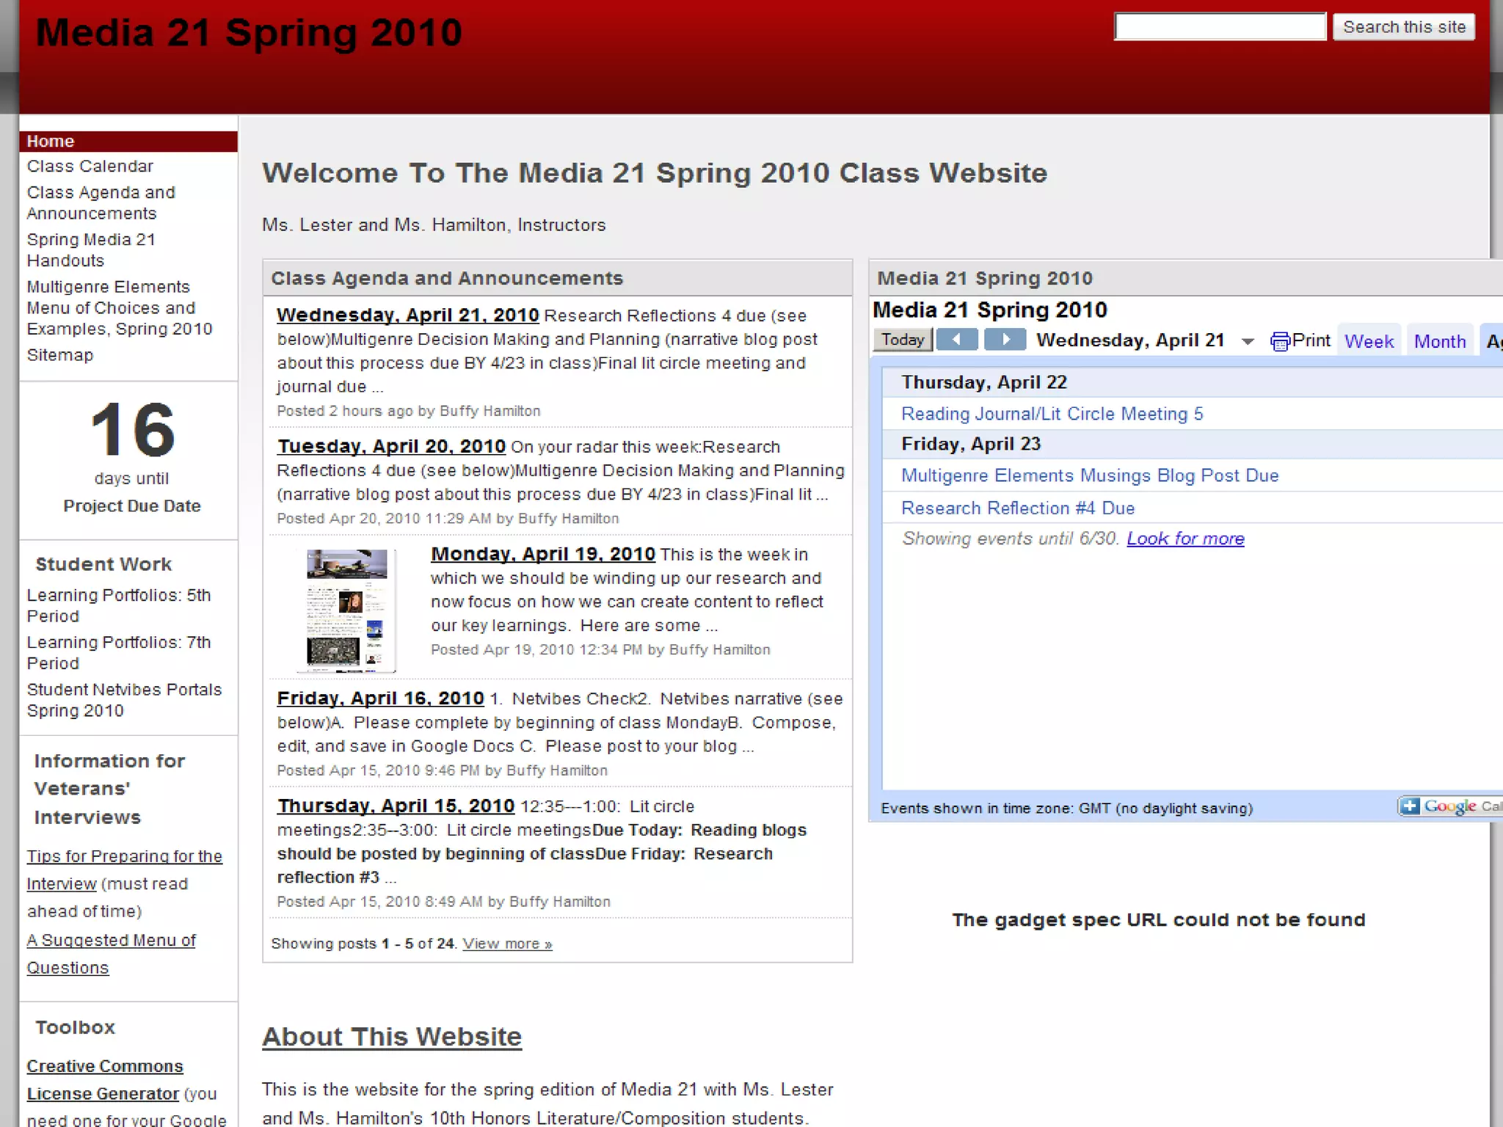Click the Print printer icon
The image size is (1503, 1127).
(x=1280, y=341)
